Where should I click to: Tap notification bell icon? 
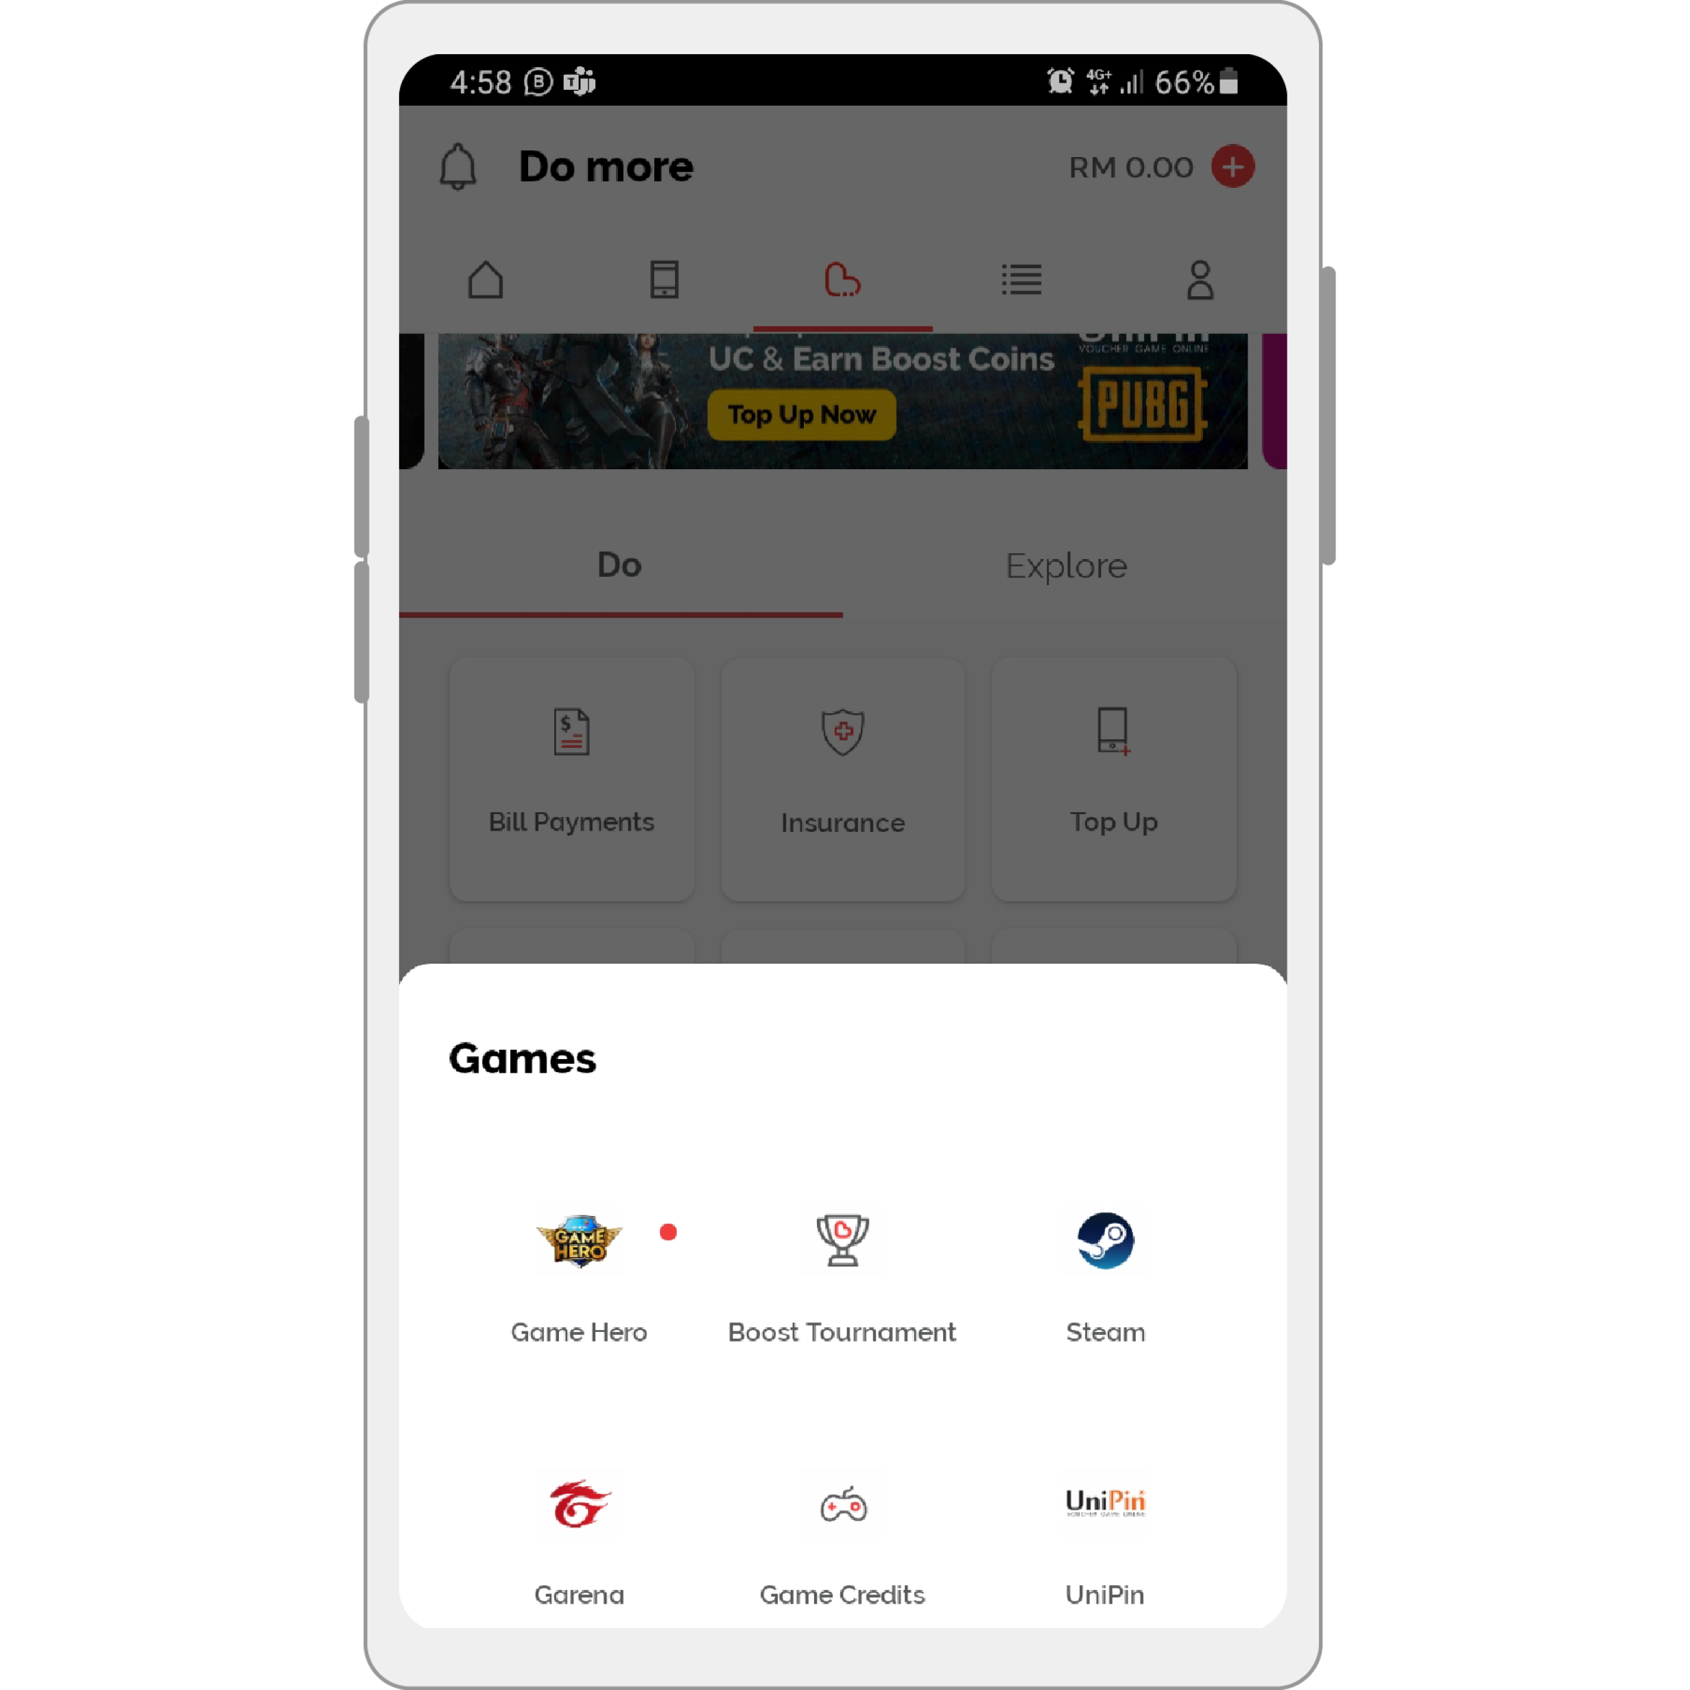tap(458, 167)
